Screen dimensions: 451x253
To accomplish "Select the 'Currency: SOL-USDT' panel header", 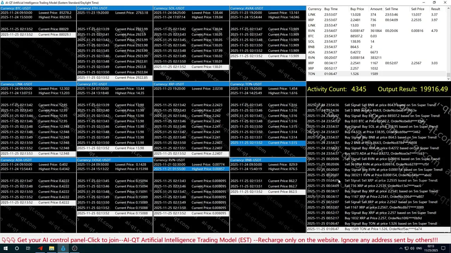I will click(191, 8).
